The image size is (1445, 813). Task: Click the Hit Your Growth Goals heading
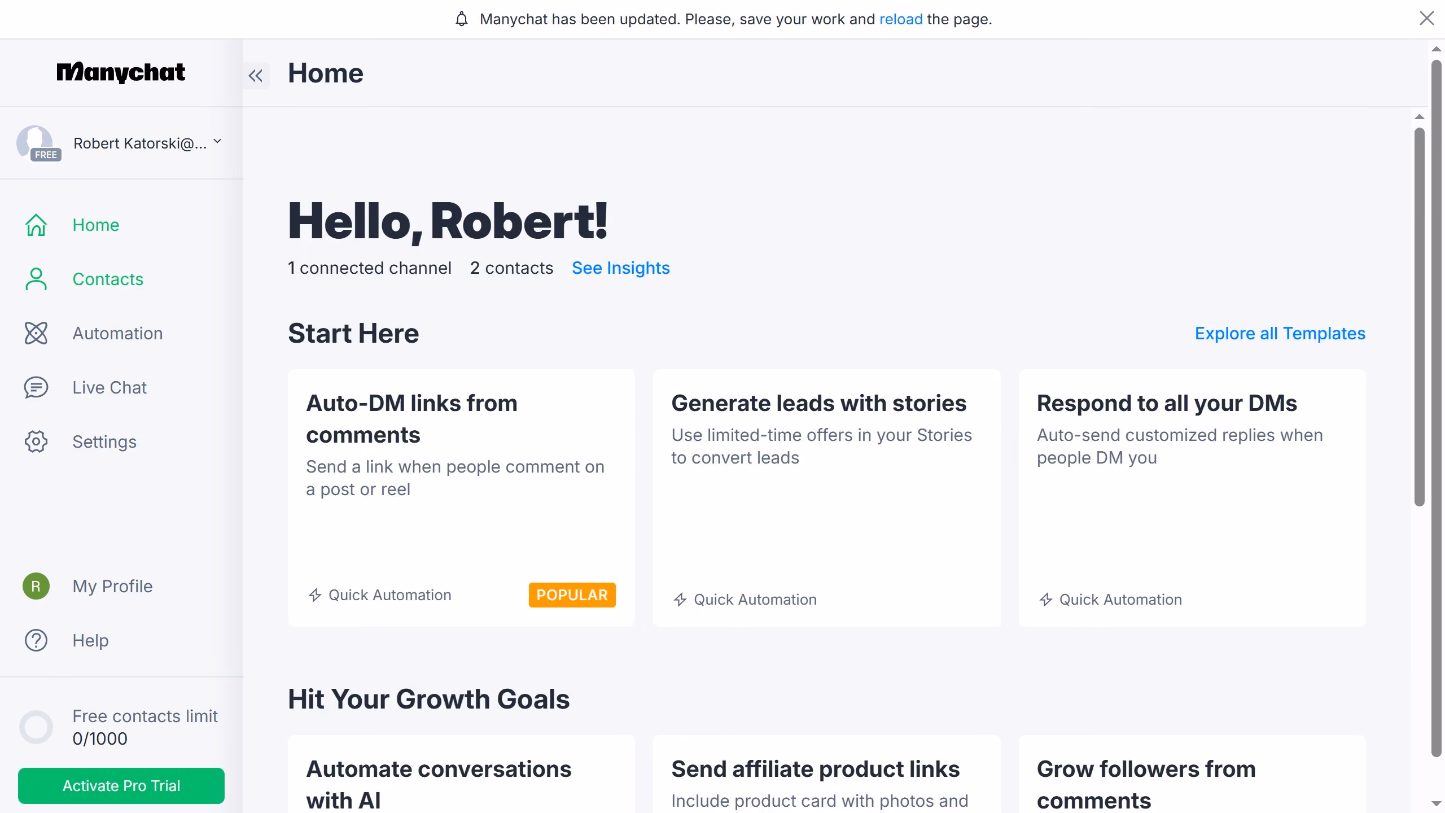point(428,699)
